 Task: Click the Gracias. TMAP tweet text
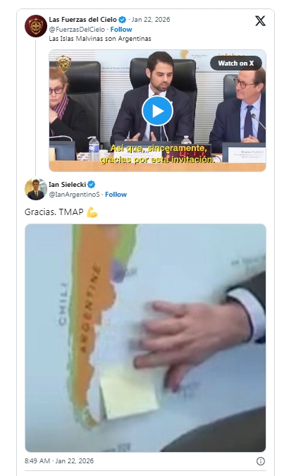pyautogui.click(x=54, y=212)
